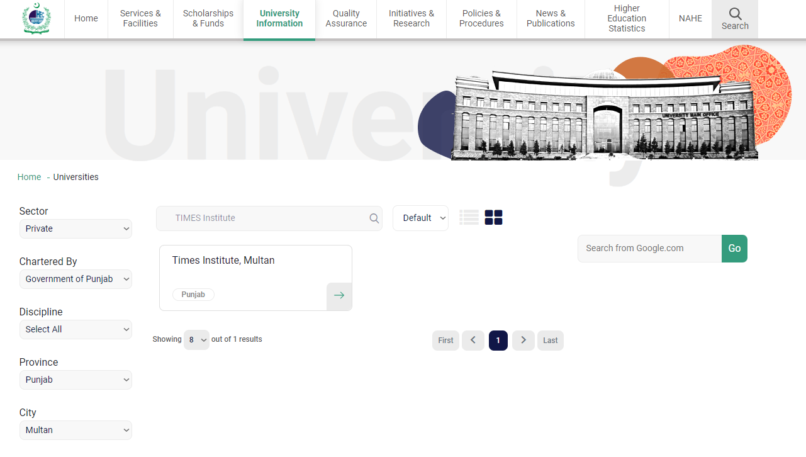Focus the Search from Google.com field
Screen dimensions: 806x457
pos(649,249)
